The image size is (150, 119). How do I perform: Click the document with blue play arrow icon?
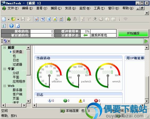[18, 26]
